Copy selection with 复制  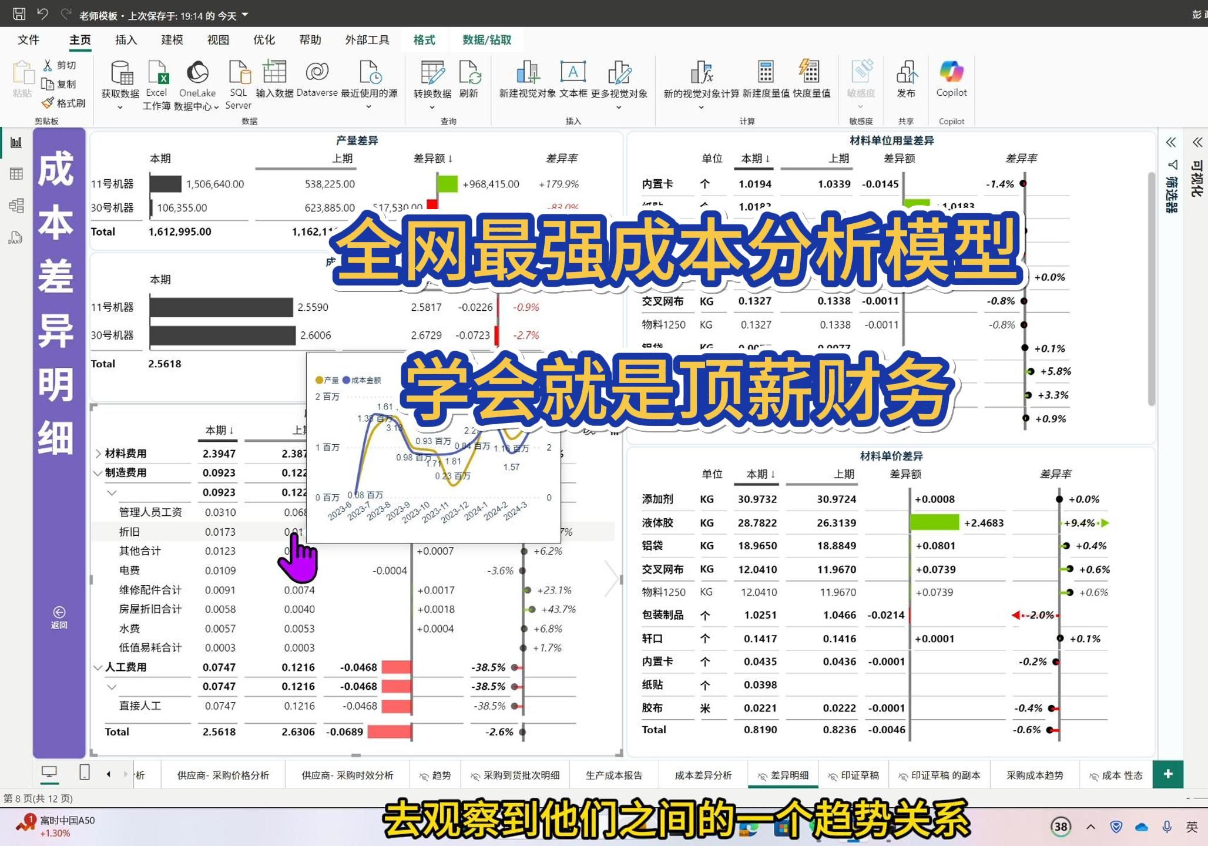[x=59, y=84]
